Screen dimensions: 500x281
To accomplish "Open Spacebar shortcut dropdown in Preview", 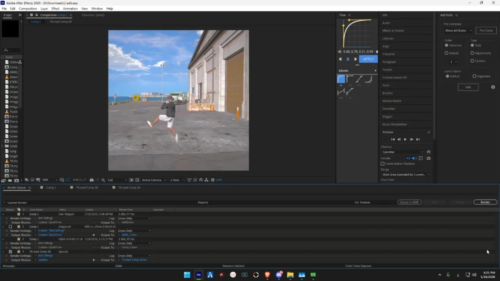I will 402,152.
